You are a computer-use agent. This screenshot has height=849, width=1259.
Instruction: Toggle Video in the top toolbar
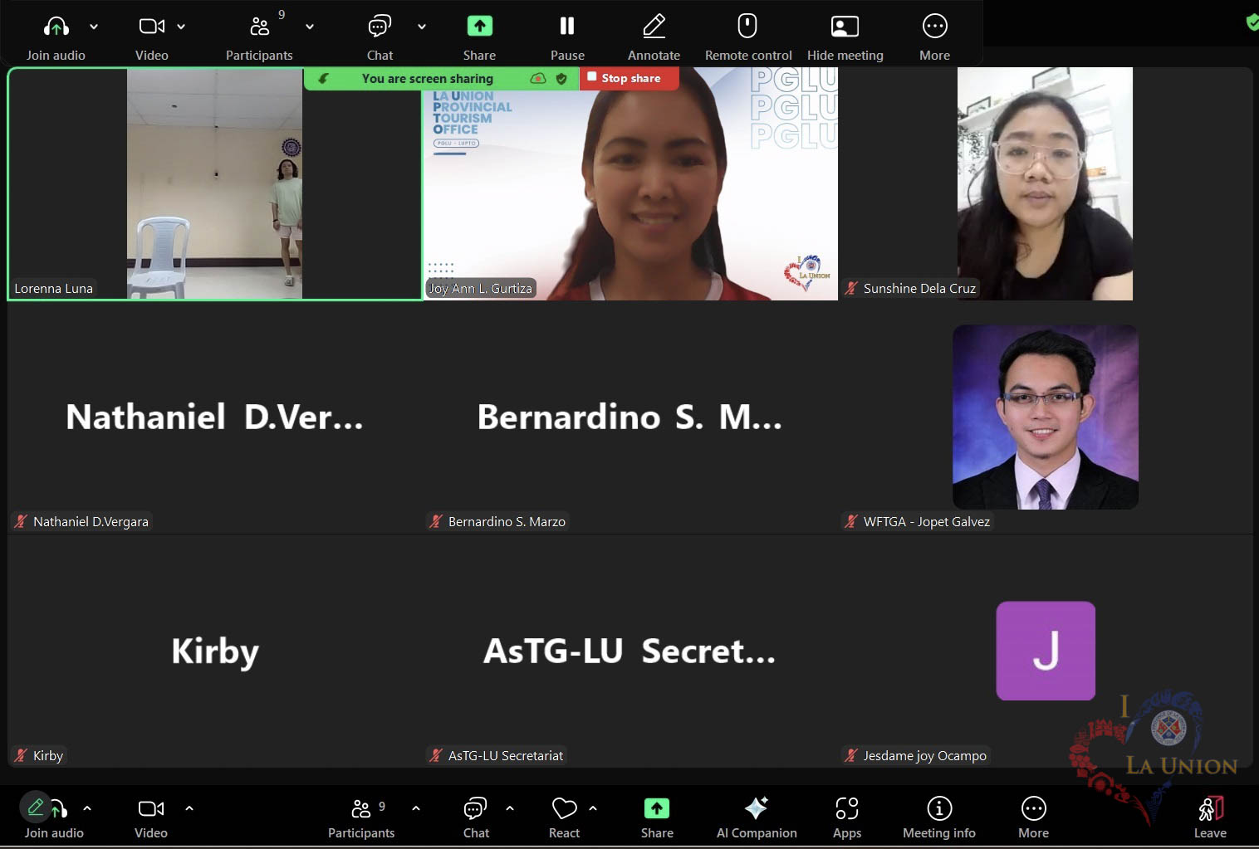pos(152,37)
